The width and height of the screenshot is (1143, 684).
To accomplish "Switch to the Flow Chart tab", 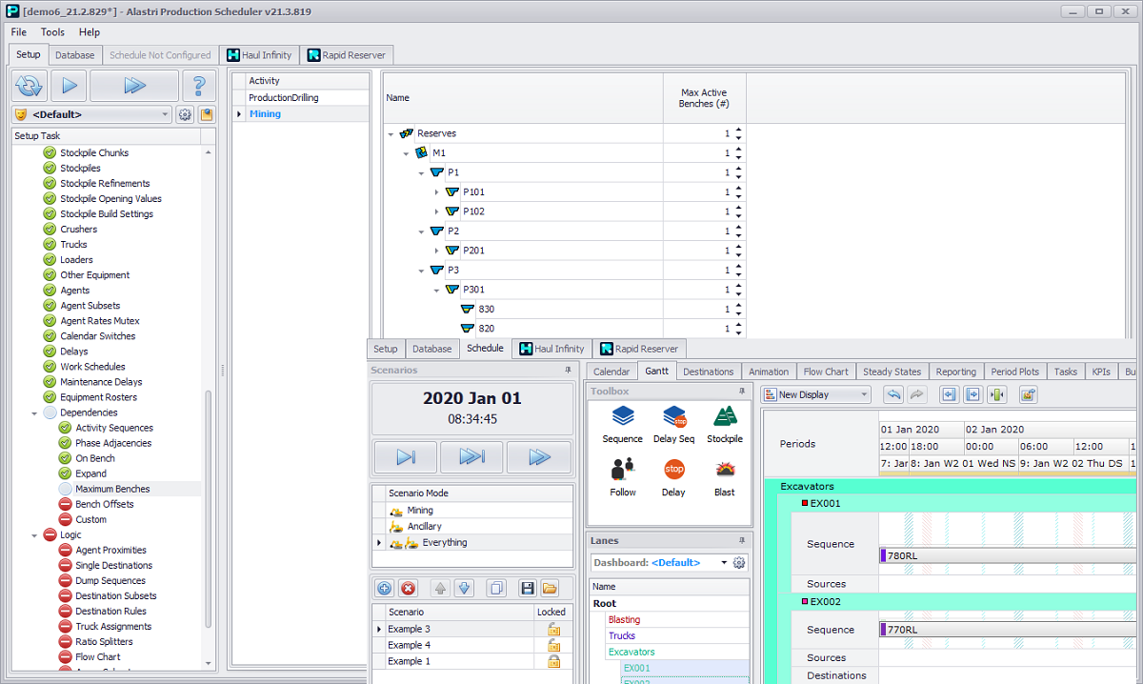I will point(825,372).
